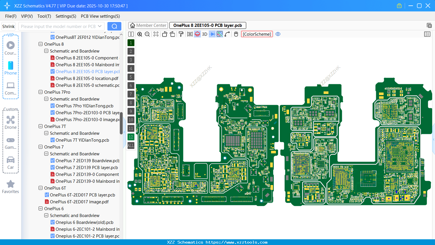Switch to the OnePlus 8 2EE105-0 PCB tab
Viewport: 435px width, 245px height.
[208, 25]
